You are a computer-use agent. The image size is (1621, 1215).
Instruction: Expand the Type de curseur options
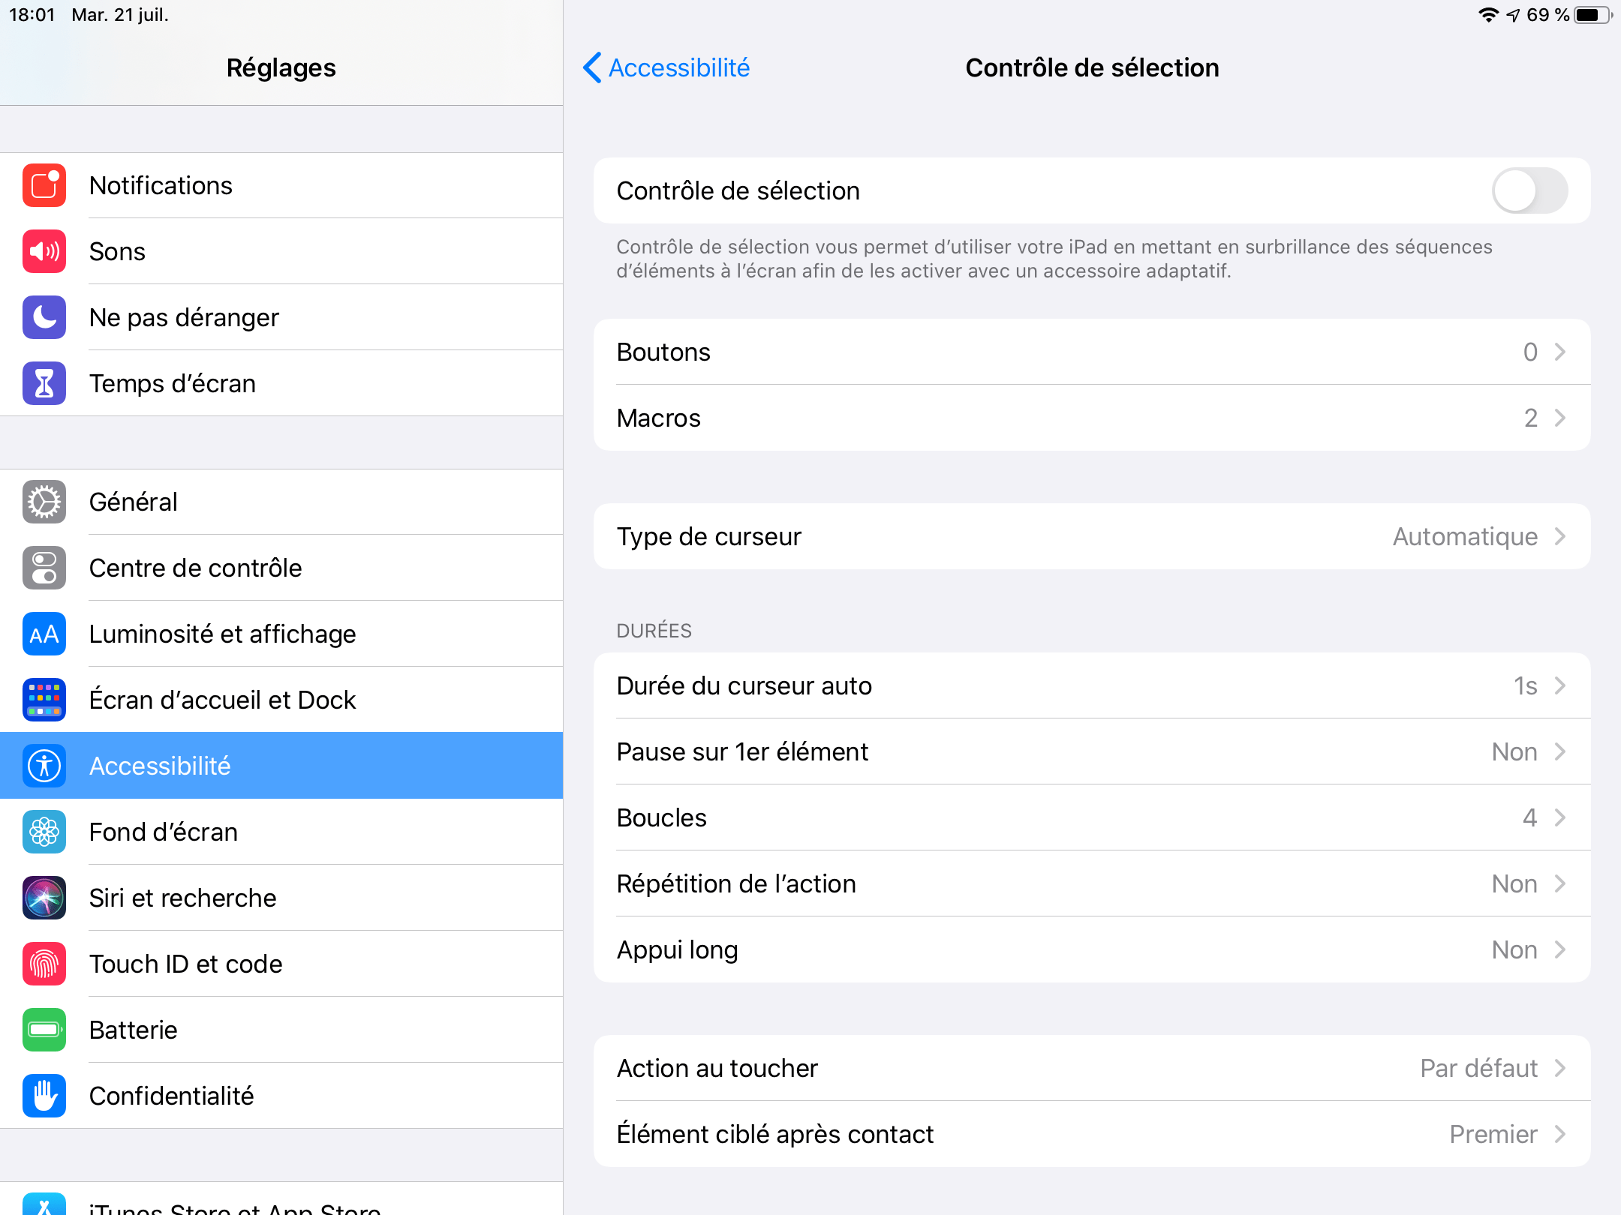click(x=1092, y=536)
